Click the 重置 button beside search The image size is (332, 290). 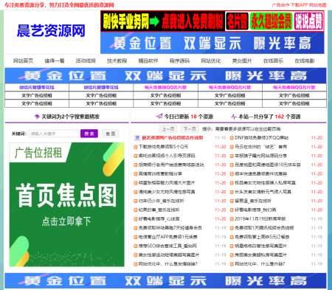tap(111, 134)
